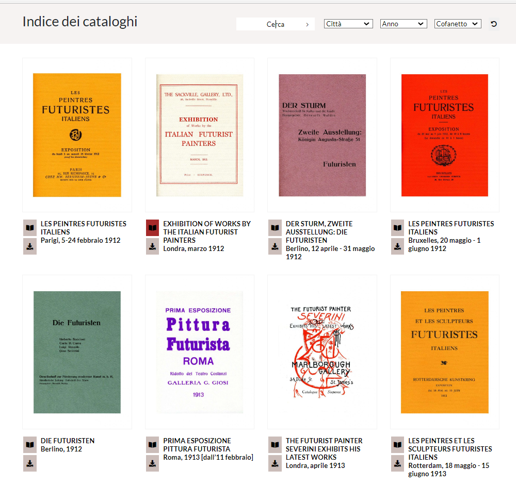Image resolution: width=516 pixels, height=486 pixels.
Task: Open the book viewer for the Severini Marlborough Gallery catalogue
Action: click(275, 445)
